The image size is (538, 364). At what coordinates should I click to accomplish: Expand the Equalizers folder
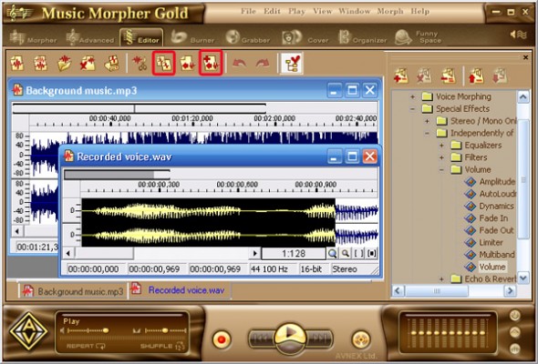click(x=441, y=146)
